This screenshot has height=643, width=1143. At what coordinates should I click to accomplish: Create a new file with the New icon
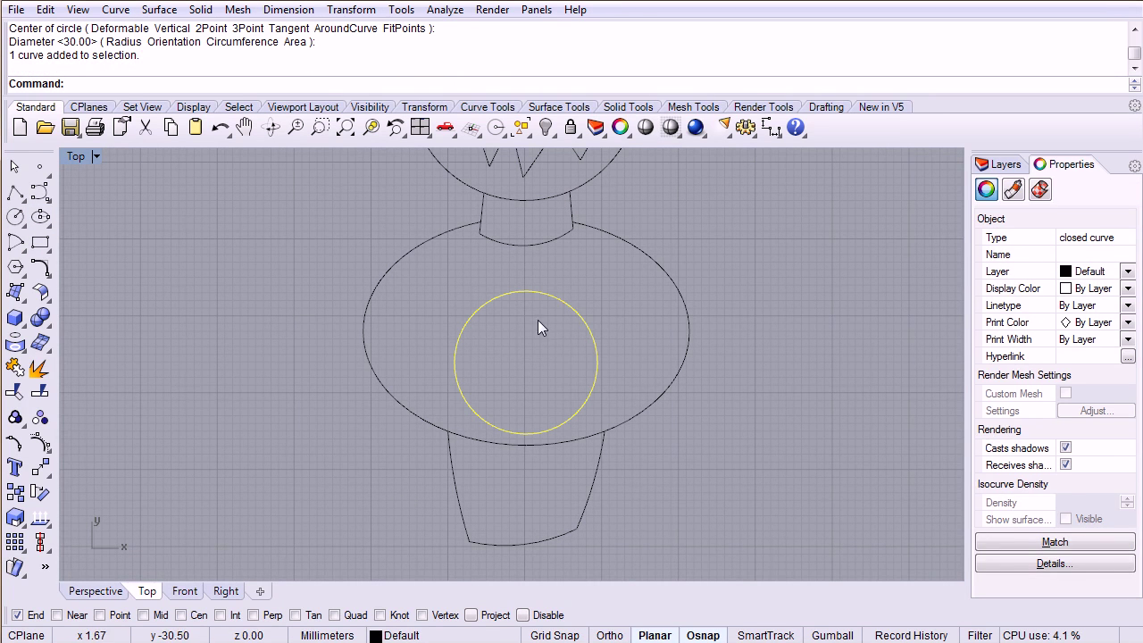(x=20, y=128)
